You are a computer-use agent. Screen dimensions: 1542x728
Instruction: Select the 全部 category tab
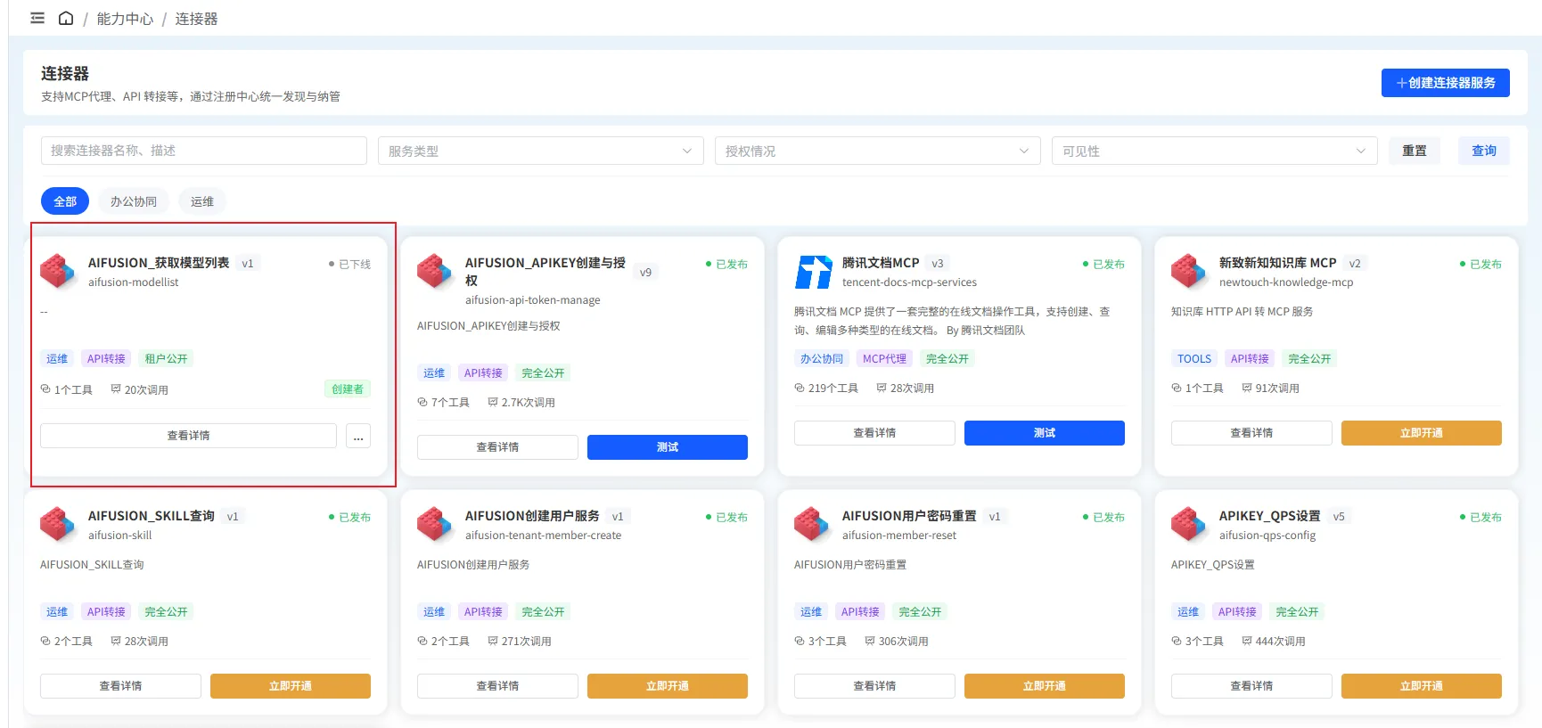65,201
